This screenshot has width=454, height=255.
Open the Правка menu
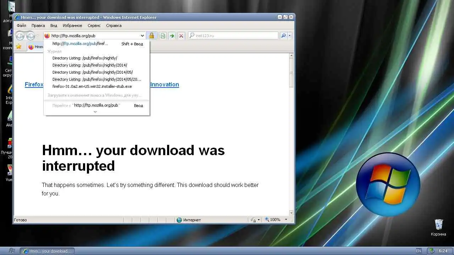tap(38, 25)
